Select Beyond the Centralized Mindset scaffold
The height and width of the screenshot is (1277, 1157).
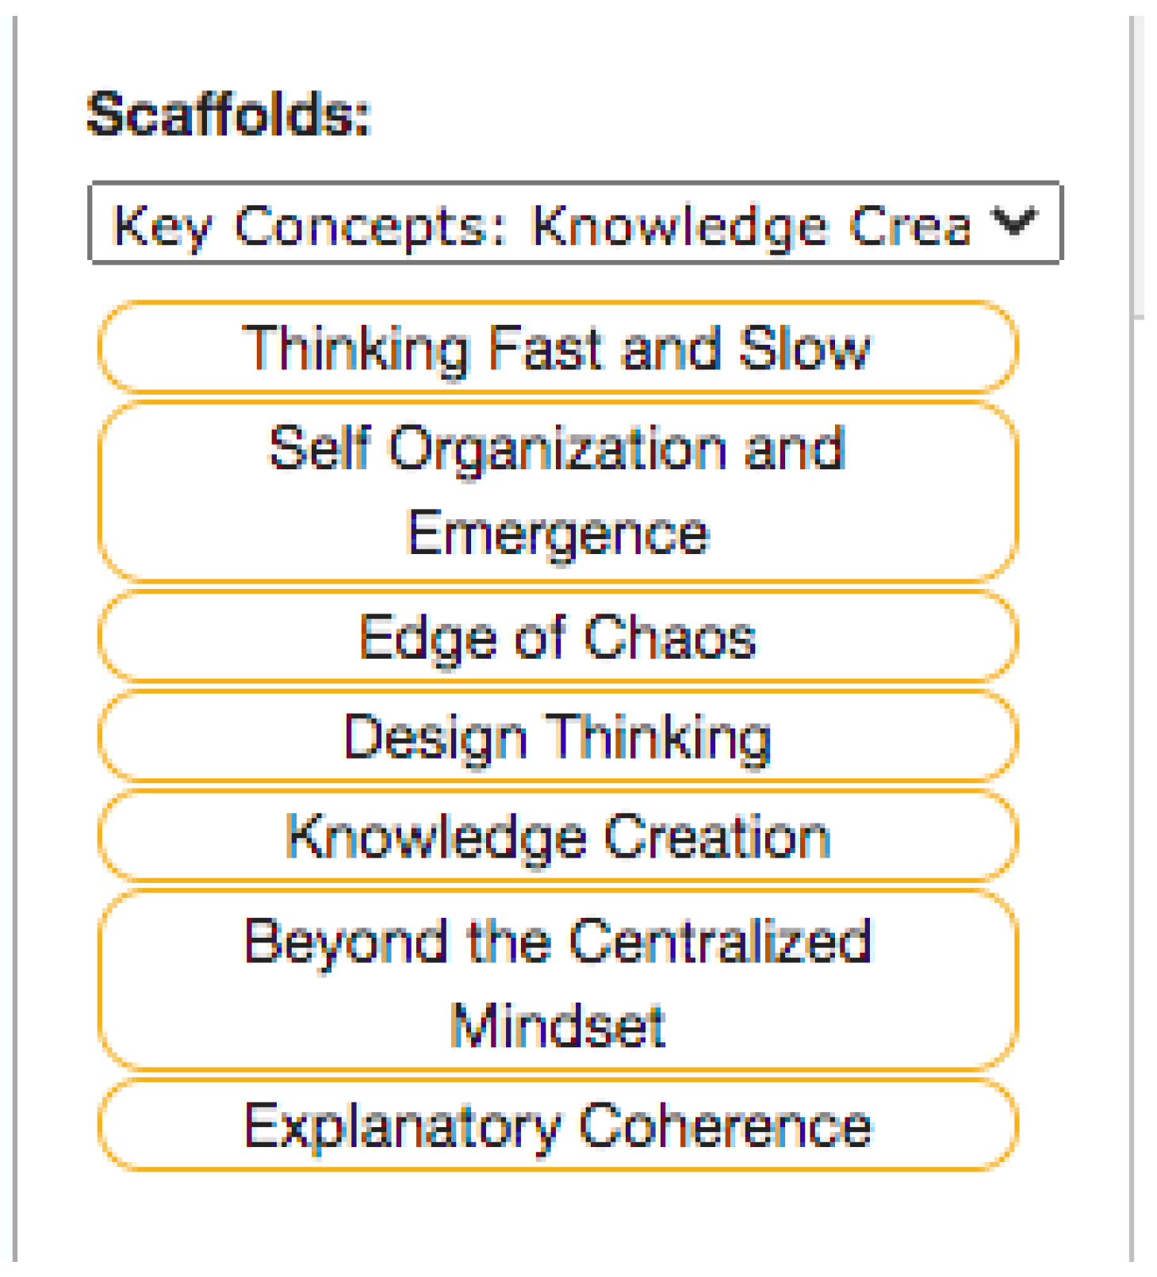557,981
